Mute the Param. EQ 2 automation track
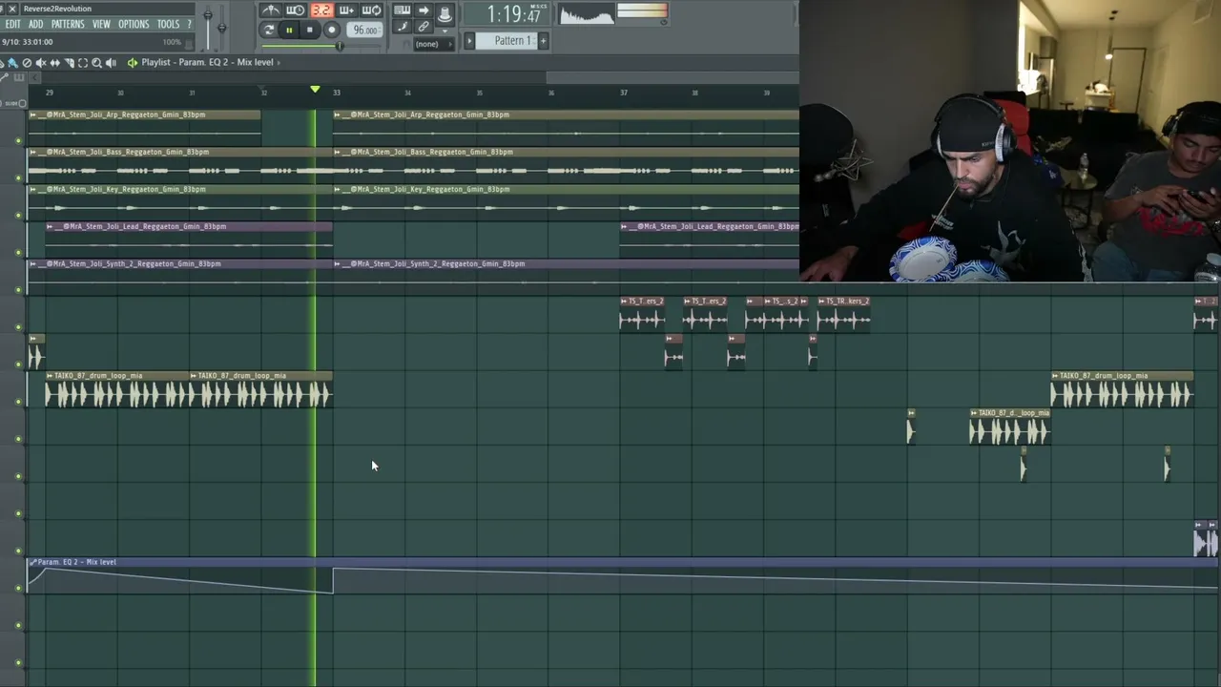Screen dimensions: 1221x687 (x=18, y=588)
